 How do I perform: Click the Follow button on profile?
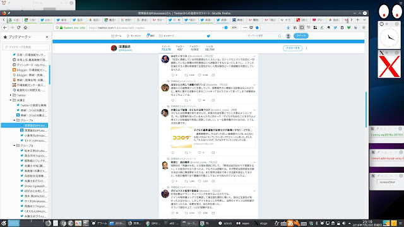pyautogui.click(x=293, y=48)
